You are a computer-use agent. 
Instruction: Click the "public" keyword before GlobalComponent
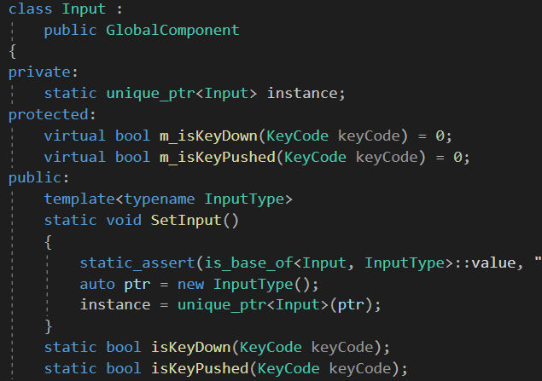tap(70, 30)
